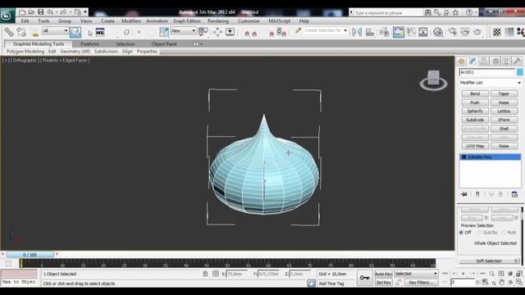Toggle the Selection Lock padlock
This screenshot has width=525, height=295.
tap(205, 274)
